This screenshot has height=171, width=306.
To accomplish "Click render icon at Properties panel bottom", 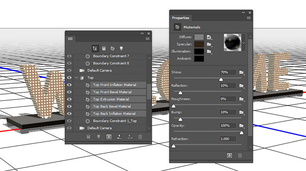I will [x=230, y=155].
